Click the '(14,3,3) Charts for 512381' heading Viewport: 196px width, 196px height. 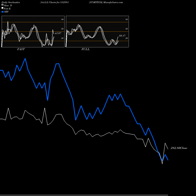54,2
